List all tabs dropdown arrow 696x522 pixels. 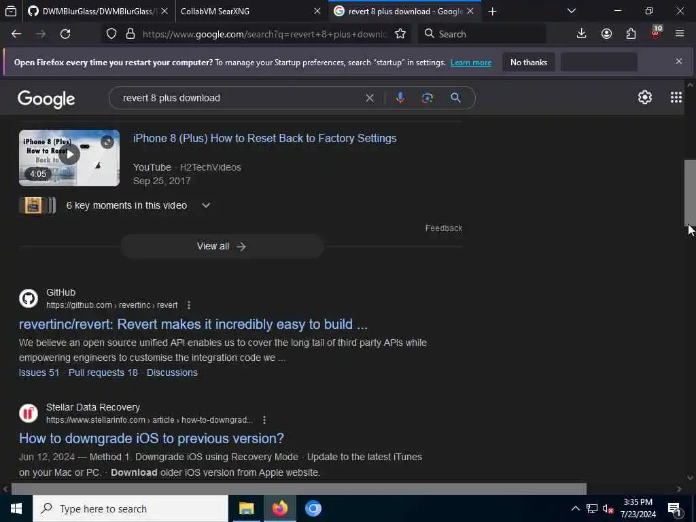coord(572,11)
